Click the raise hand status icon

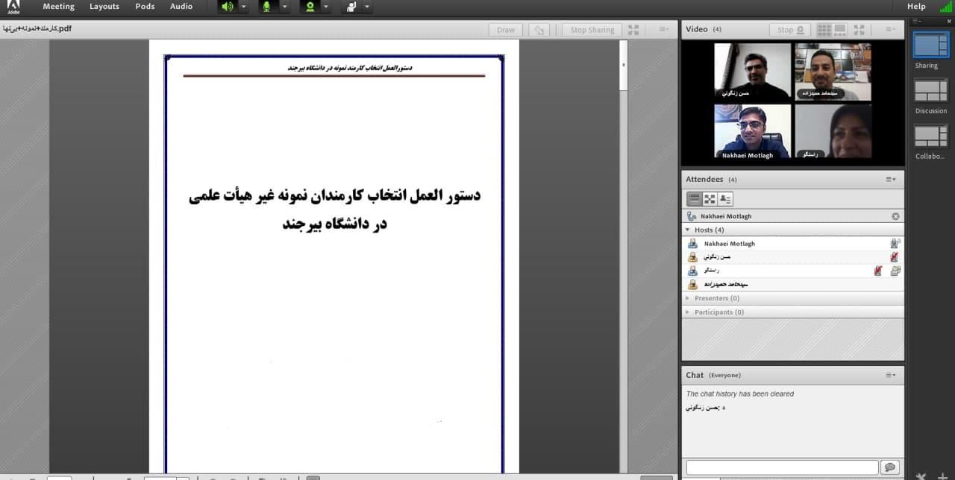pyautogui.click(x=351, y=7)
